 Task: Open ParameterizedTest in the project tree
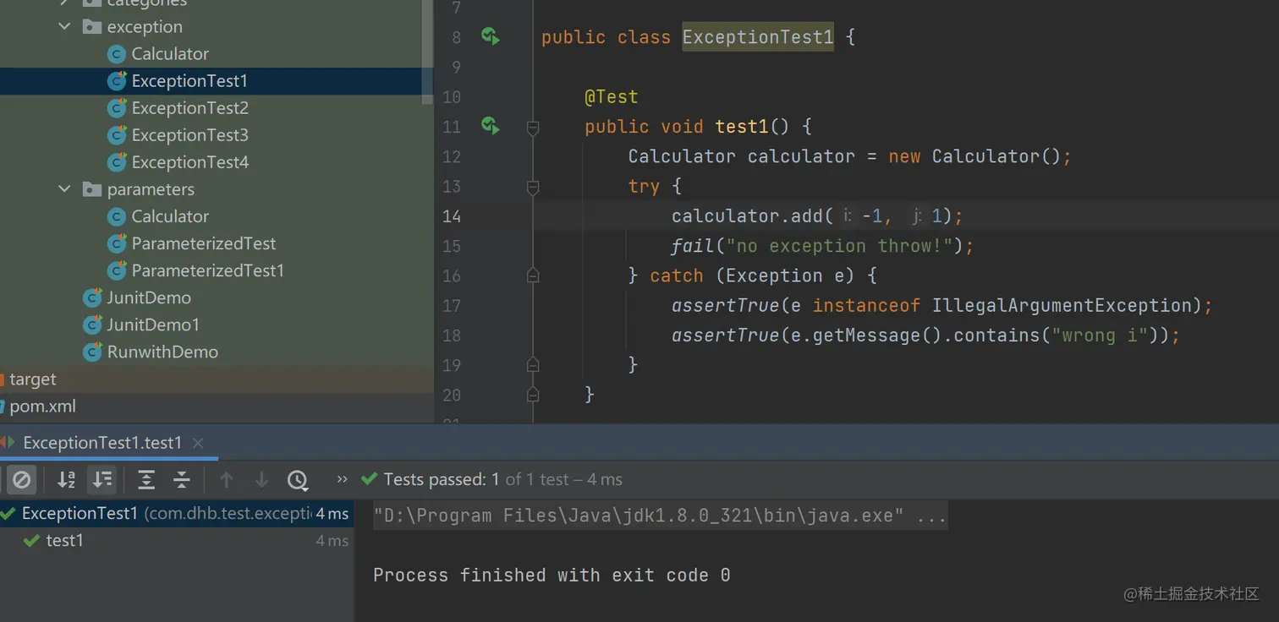pos(204,243)
